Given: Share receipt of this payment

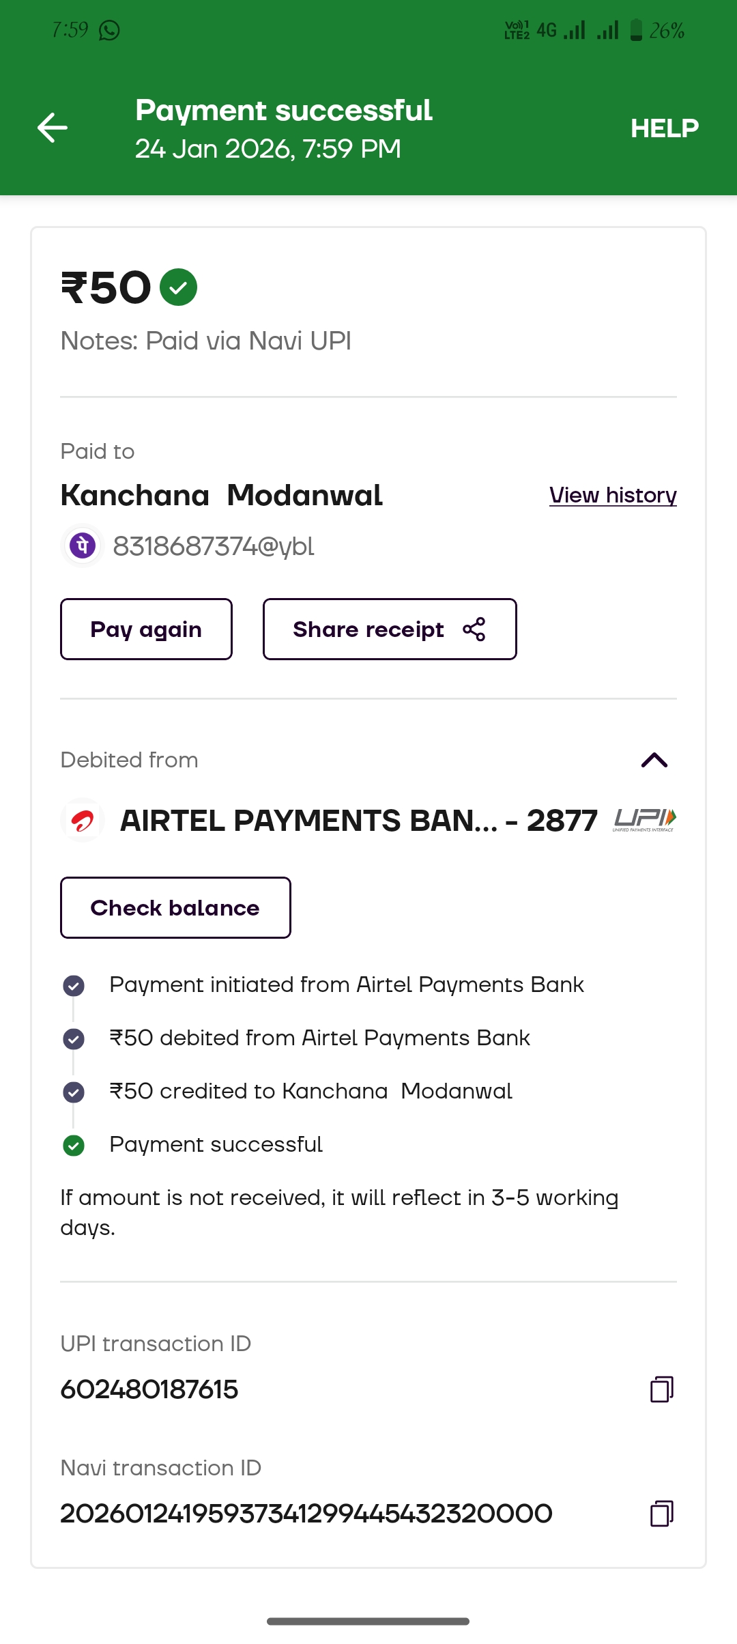Looking at the screenshot, I should (390, 629).
